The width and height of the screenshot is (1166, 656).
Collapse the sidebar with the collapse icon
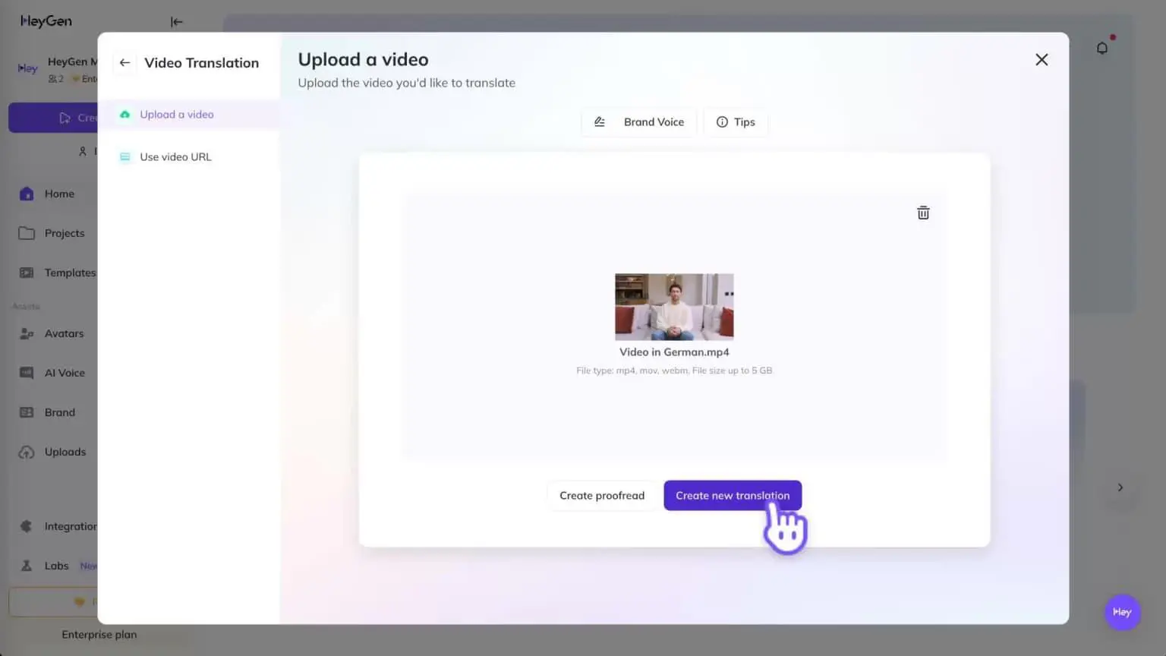[x=177, y=22]
